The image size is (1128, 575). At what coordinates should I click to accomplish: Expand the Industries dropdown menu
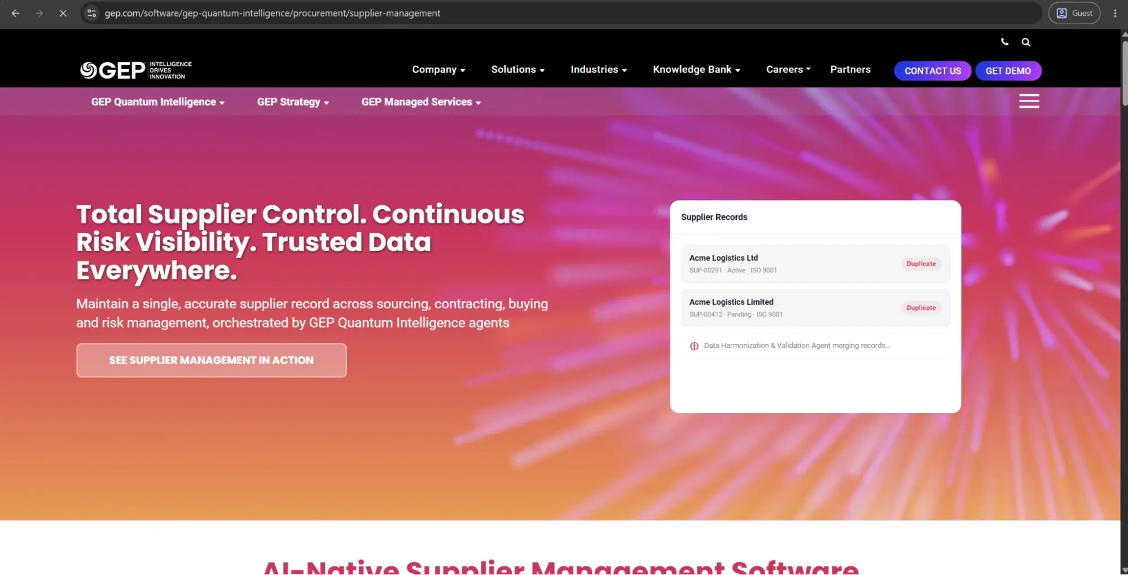(599, 69)
